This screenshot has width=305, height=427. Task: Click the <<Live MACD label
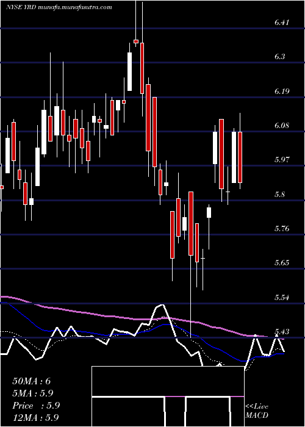pos(257,411)
